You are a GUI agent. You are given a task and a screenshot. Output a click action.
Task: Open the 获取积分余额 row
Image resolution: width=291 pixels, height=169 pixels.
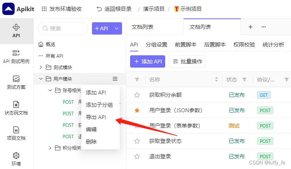[x=209, y=95]
